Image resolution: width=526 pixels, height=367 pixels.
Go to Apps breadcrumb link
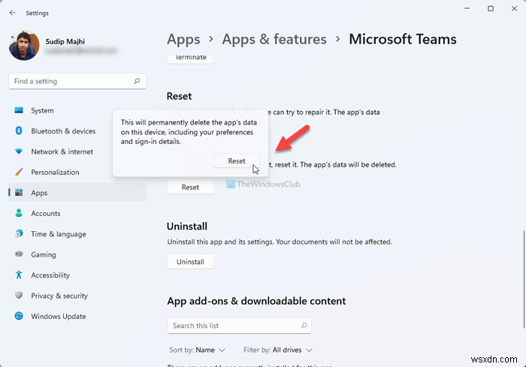click(183, 39)
